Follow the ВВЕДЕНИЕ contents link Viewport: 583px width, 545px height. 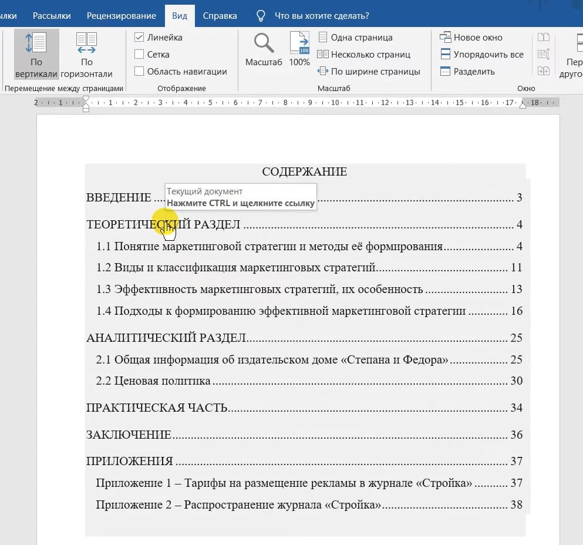304,197
